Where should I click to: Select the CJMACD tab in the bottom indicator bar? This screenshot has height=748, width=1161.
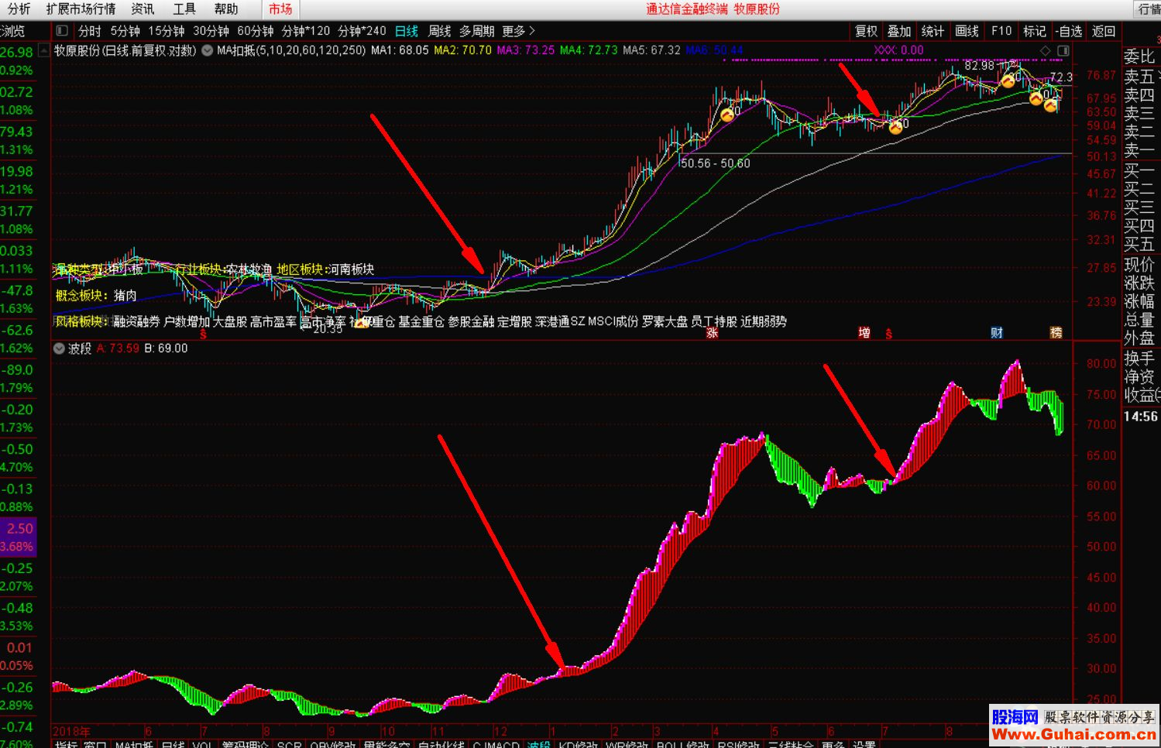[x=496, y=745]
